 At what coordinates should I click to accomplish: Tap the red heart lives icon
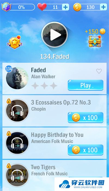point(42,7)
